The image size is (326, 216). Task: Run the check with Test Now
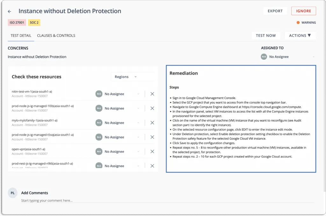point(266,35)
